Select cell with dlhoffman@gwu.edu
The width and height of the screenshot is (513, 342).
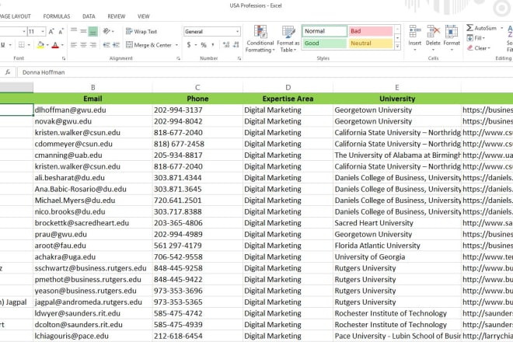[92, 110]
